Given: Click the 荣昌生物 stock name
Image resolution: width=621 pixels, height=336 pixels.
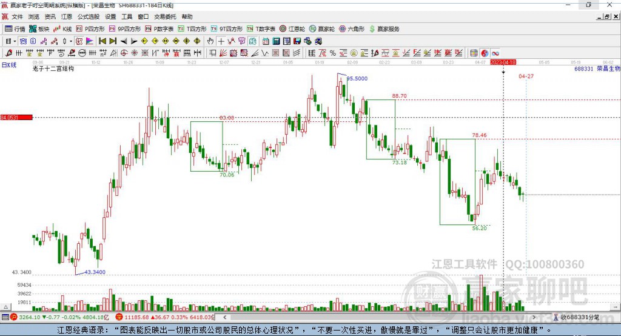Looking at the screenshot, I should point(608,69).
